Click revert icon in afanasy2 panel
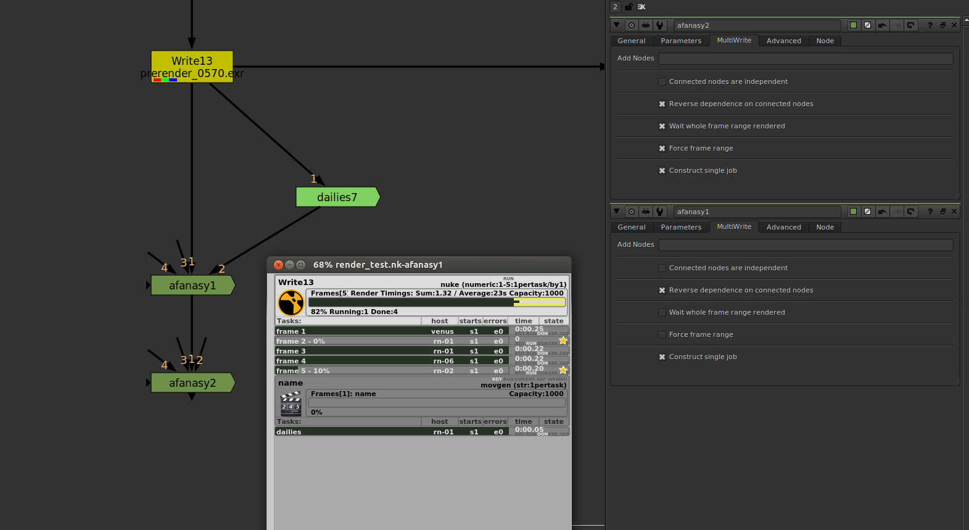This screenshot has height=530, width=969. pos(910,25)
